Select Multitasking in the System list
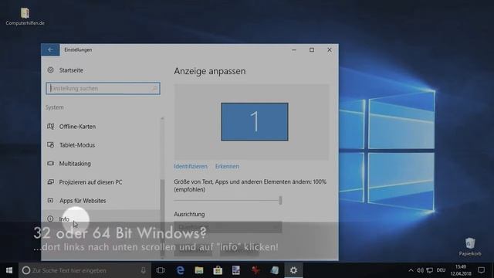This screenshot has height=278, width=494. pos(100,163)
